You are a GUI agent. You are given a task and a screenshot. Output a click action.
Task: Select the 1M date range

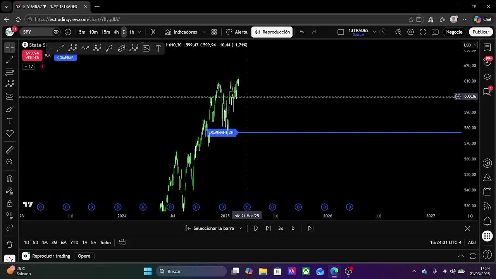pos(45,243)
